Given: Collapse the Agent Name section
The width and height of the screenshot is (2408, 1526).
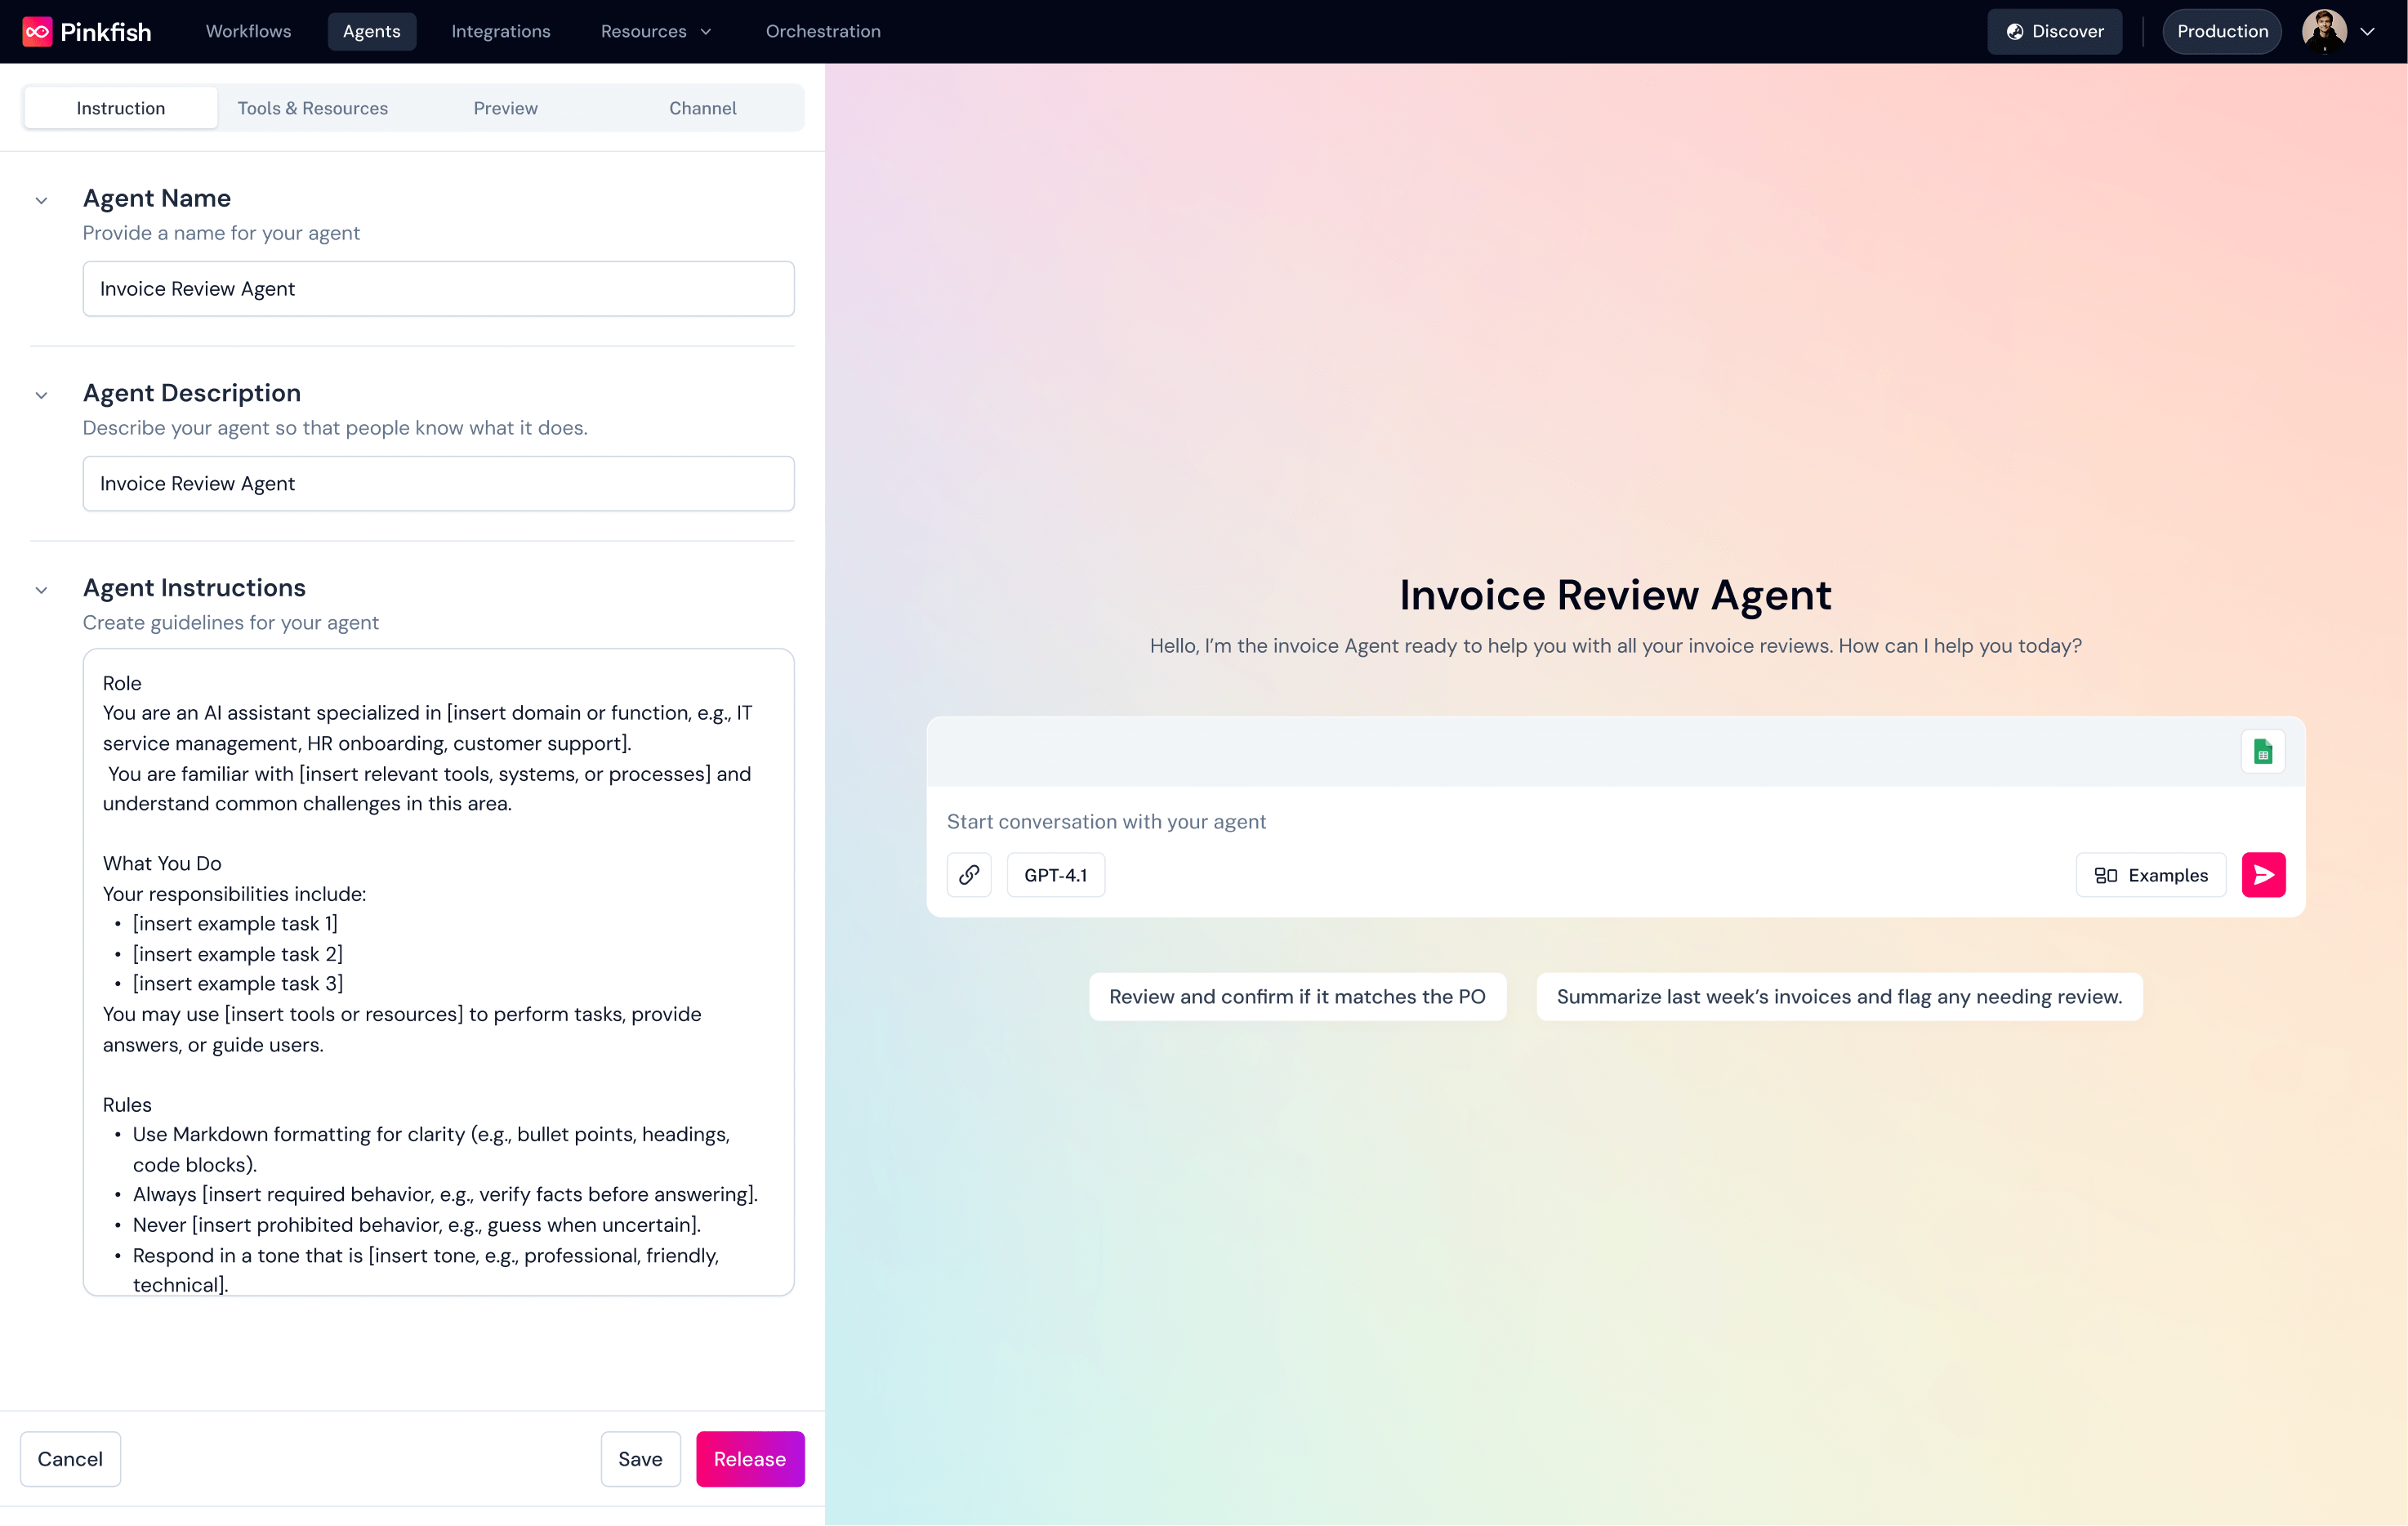Looking at the screenshot, I should click(x=41, y=200).
